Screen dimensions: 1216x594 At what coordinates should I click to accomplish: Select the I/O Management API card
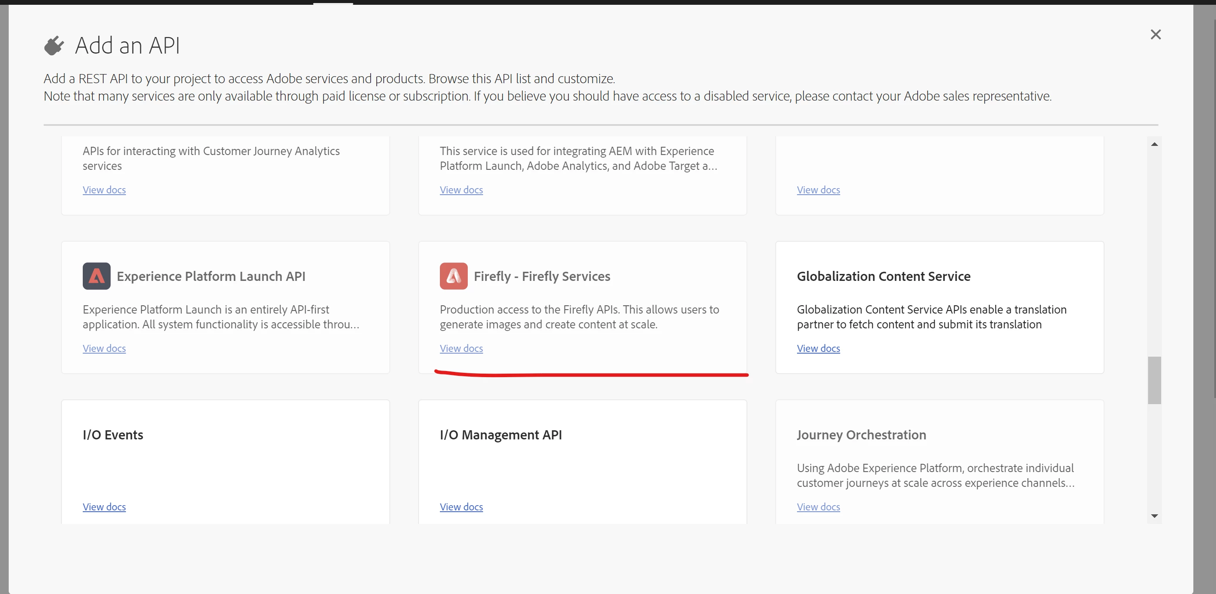[500, 435]
